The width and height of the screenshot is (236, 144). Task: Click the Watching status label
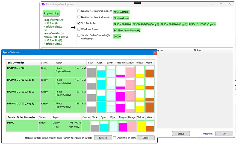tap(207, 134)
